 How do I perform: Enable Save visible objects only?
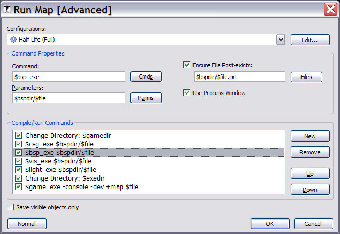click(x=11, y=207)
